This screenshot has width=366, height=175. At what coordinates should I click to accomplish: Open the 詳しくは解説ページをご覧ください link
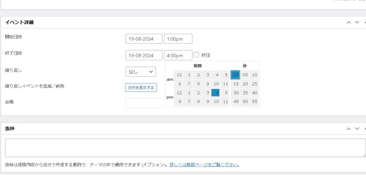point(203,165)
